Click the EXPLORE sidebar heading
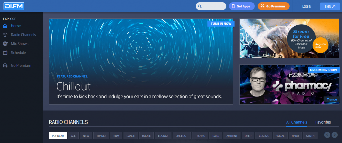This screenshot has height=143, width=342. point(10,19)
